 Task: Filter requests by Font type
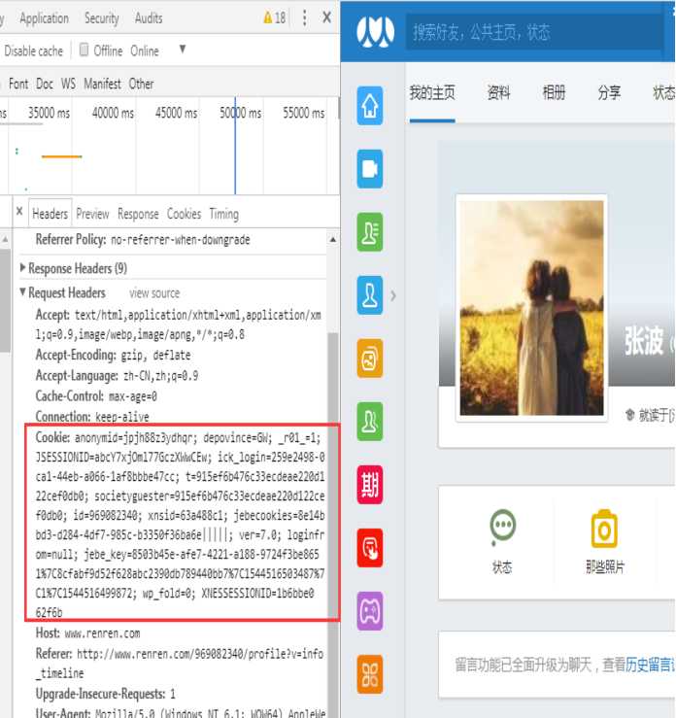[18, 84]
